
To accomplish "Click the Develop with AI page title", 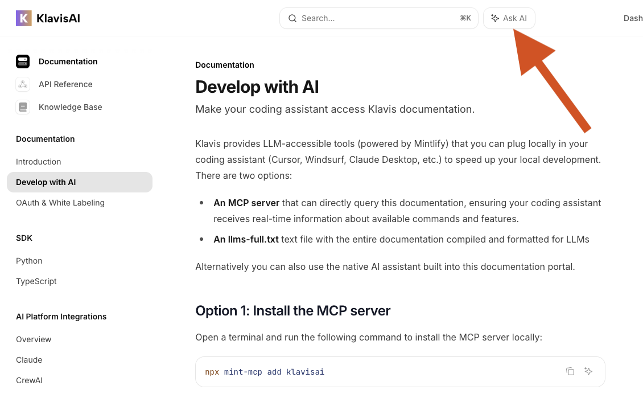I will pyautogui.click(x=257, y=87).
